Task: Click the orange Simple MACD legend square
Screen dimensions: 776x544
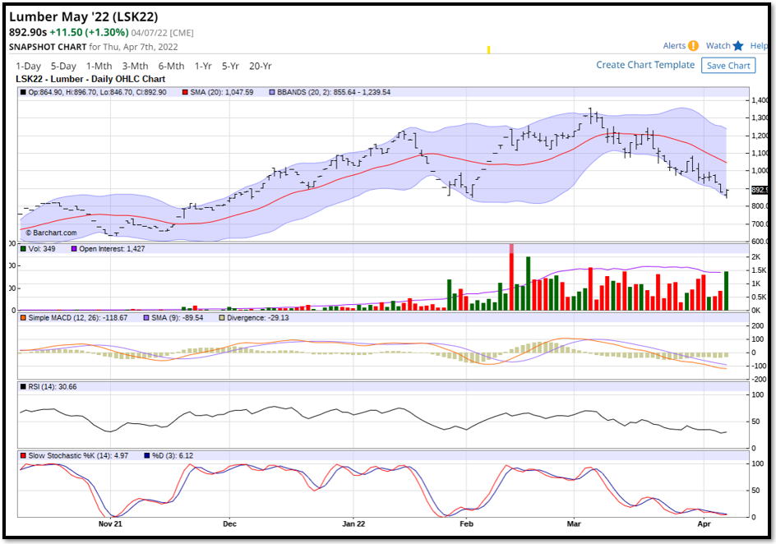Action: pos(23,317)
